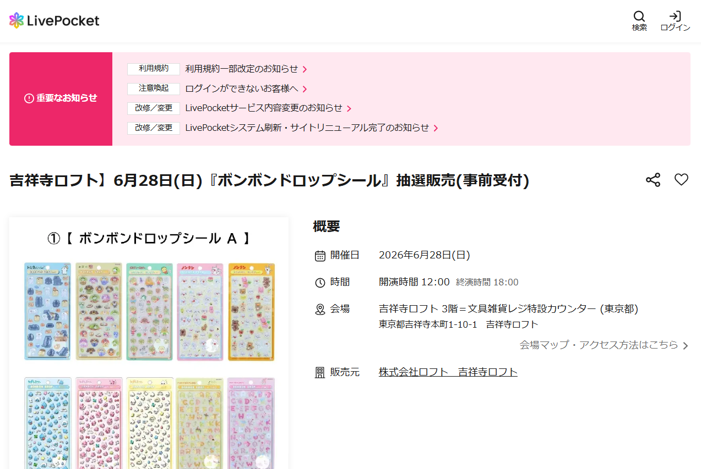Click the 概要 heading
The image size is (701, 469).
click(327, 226)
